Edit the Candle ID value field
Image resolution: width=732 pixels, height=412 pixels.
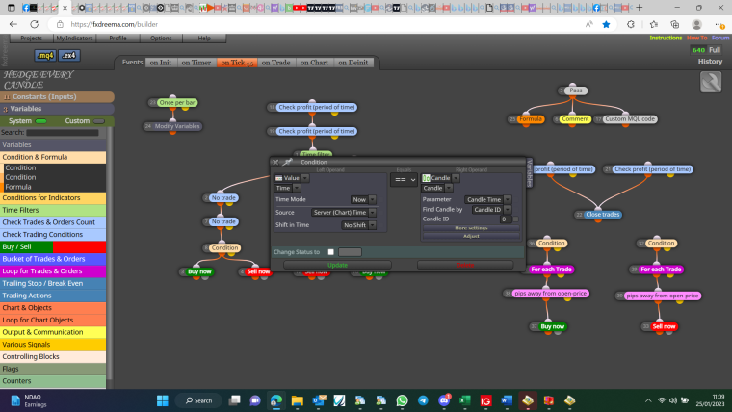coord(504,219)
